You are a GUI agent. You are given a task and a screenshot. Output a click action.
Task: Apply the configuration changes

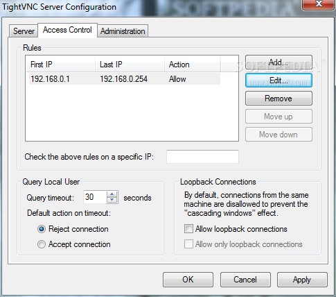point(302,280)
